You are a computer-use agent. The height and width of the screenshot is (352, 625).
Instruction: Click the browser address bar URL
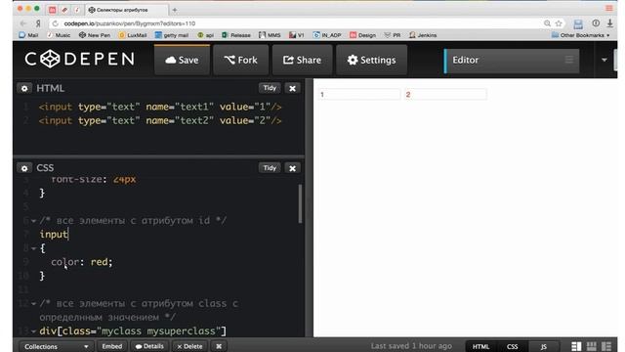pos(130,23)
